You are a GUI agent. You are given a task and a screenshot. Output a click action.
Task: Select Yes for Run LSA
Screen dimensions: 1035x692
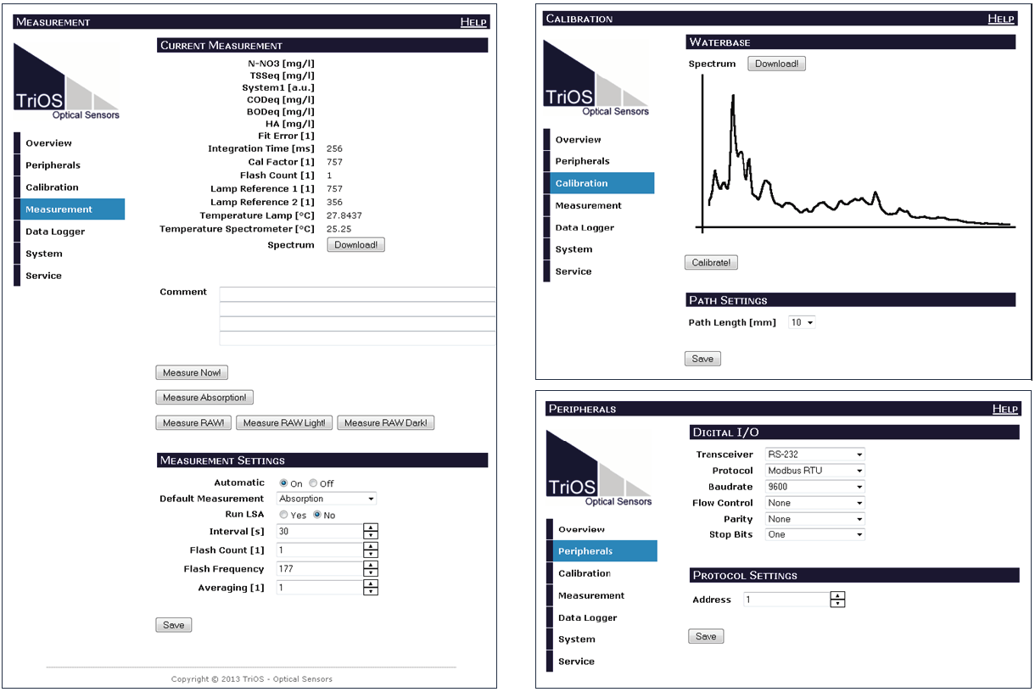tap(283, 515)
